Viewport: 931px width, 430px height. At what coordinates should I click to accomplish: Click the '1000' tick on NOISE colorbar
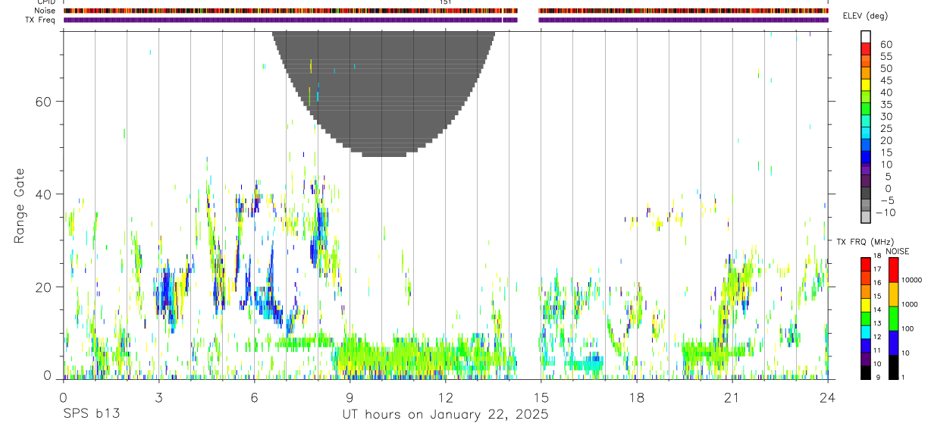click(911, 304)
